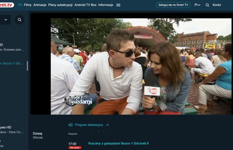Select the channel showing Krwawe pan...
233x150 pixels.
pos(12,47)
